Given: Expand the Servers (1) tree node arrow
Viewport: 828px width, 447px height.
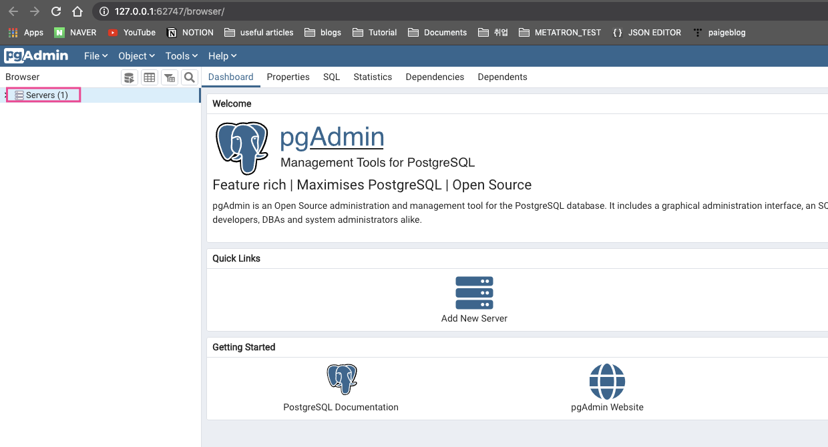Looking at the screenshot, I should pos(5,95).
